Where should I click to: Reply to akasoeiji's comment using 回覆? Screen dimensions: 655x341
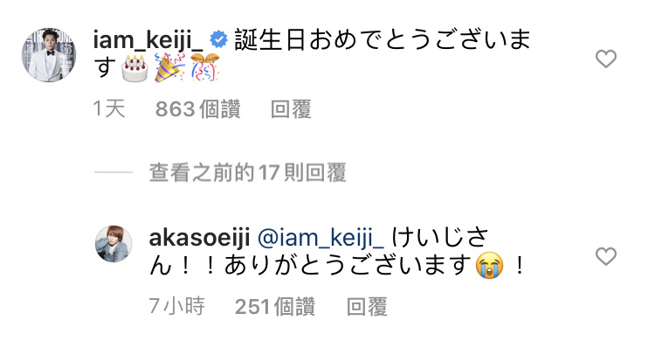[x=367, y=307]
